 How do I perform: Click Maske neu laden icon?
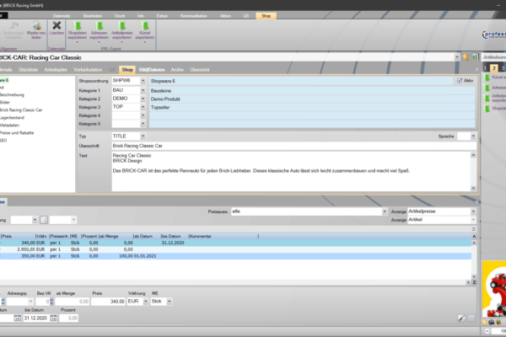(x=35, y=31)
